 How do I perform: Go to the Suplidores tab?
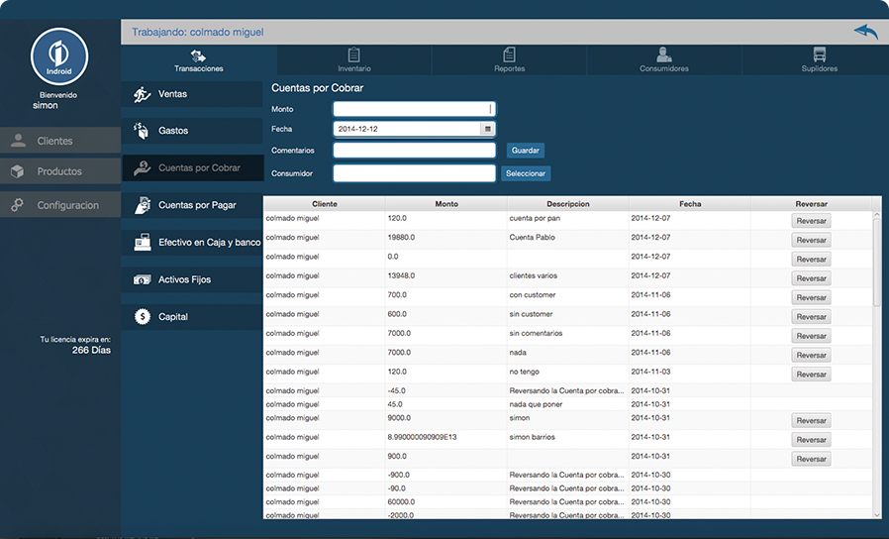[819, 59]
